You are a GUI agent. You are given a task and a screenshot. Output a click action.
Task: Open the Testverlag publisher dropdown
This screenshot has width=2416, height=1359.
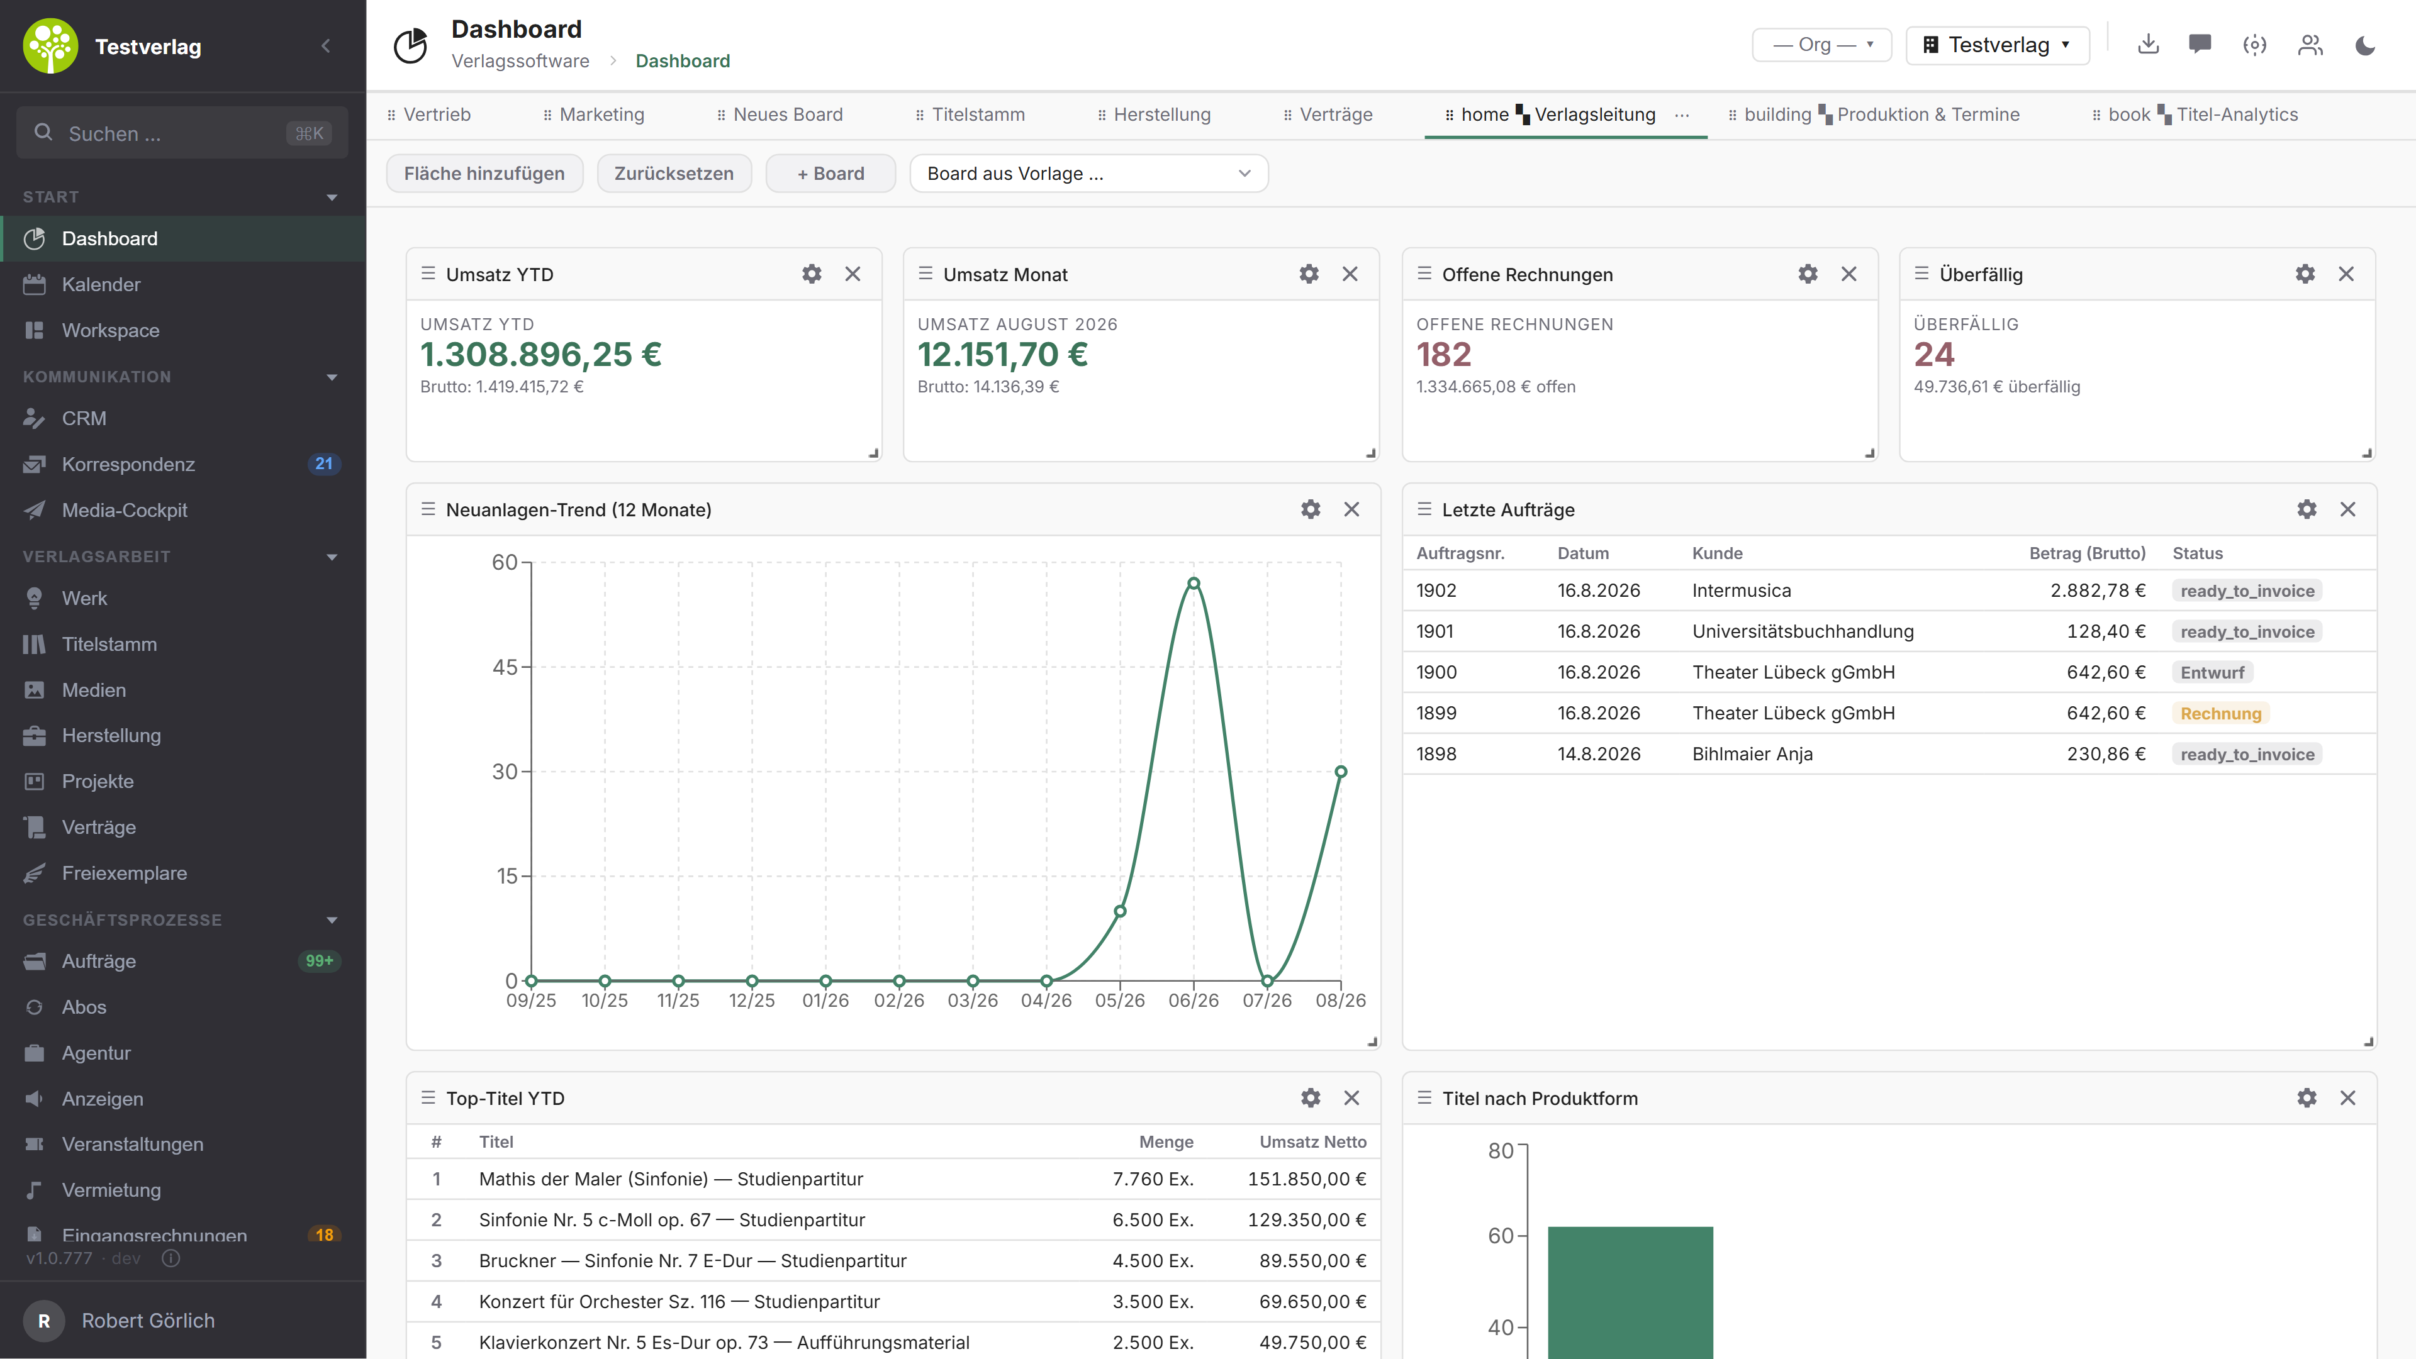tap(1998, 45)
